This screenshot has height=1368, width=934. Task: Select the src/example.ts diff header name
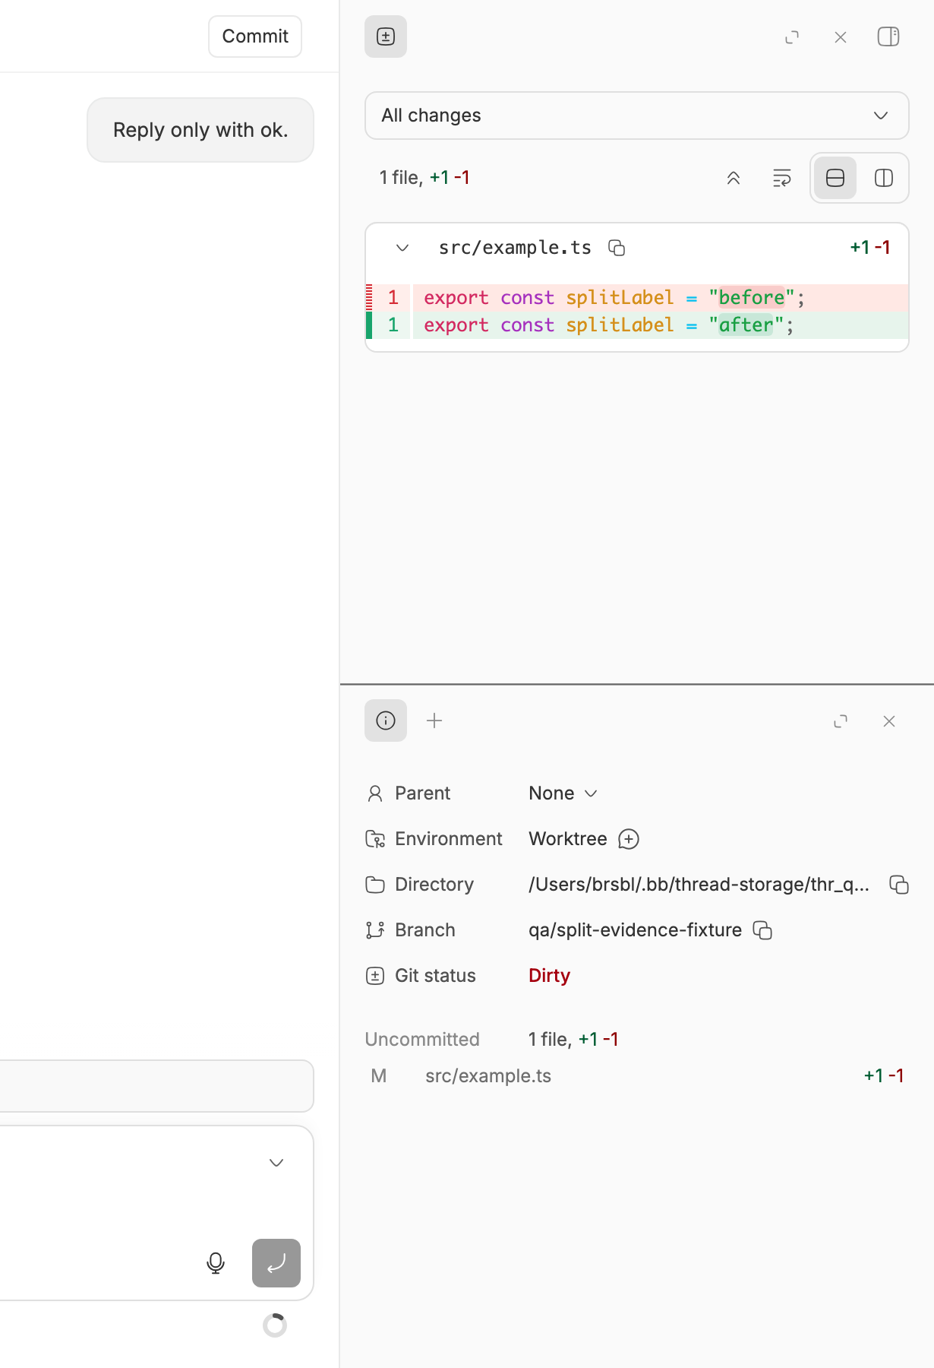click(x=515, y=248)
